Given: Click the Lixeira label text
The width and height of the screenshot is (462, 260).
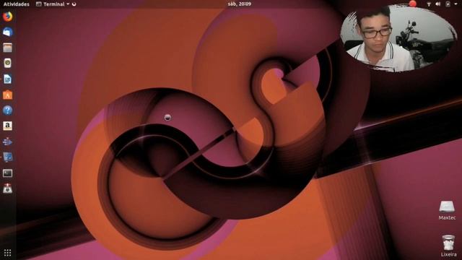Looking at the screenshot, I should coord(448,254).
